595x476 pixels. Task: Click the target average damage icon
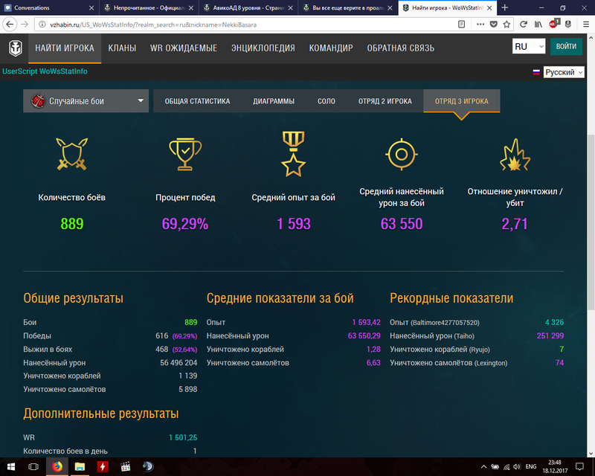(x=402, y=154)
